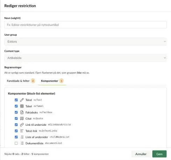Click the nCLinkboxArticle alias label
171x160 pixels.
click(59, 125)
